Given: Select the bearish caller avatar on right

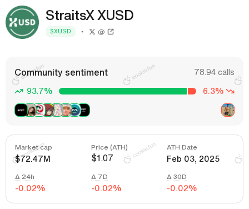Looking at the screenshot, I should point(228,110).
